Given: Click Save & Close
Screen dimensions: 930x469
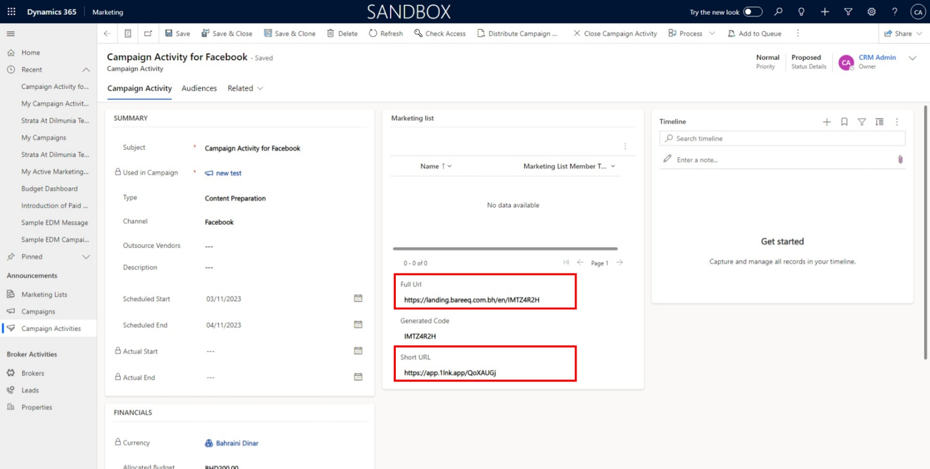Looking at the screenshot, I should pos(227,33).
